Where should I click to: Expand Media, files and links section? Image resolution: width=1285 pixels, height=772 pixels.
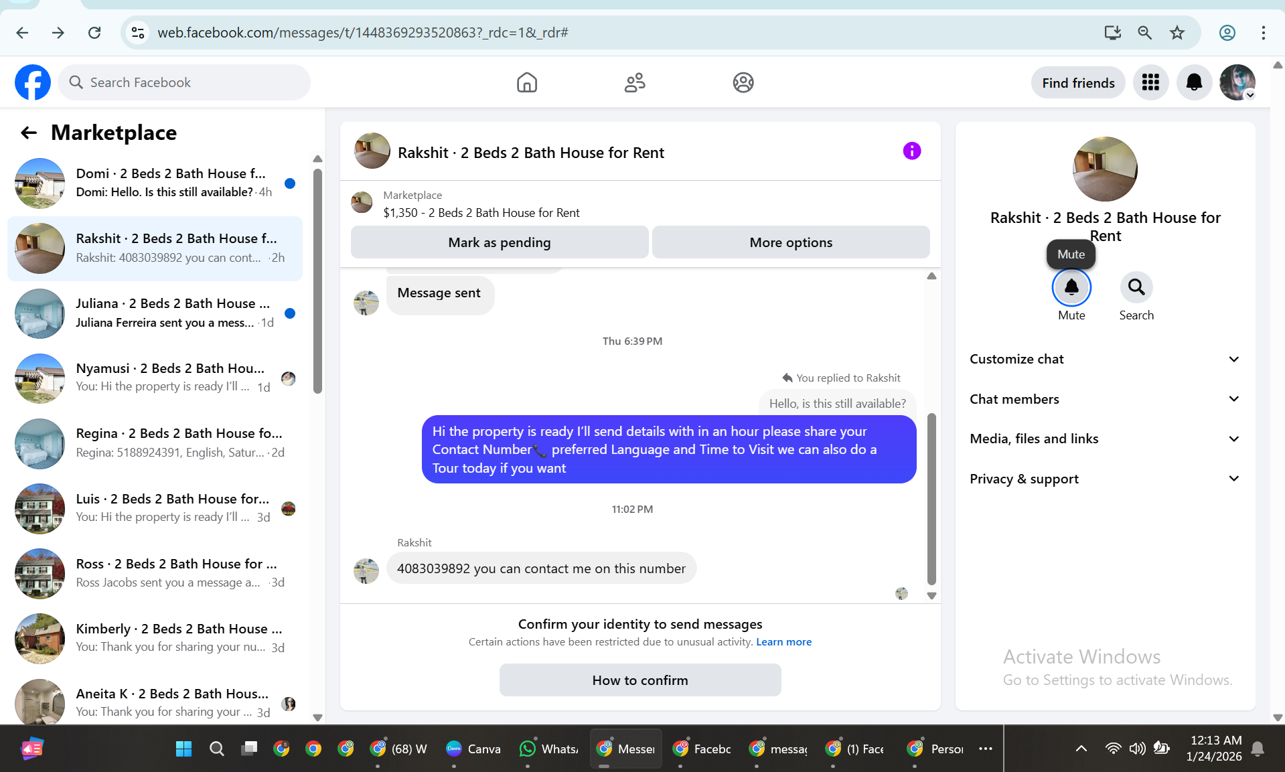[x=1105, y=439]
